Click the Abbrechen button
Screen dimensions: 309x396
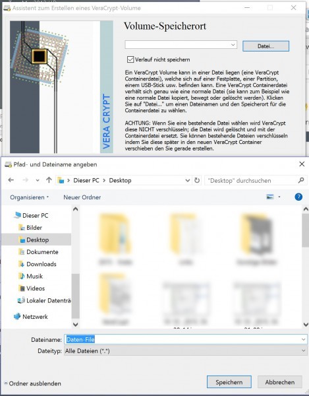point(280,382)
